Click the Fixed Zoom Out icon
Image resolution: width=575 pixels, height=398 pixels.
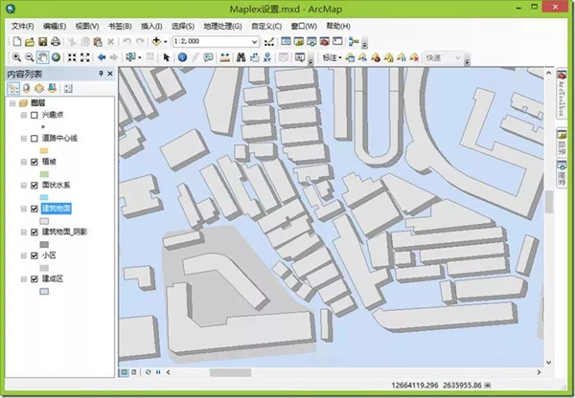point(85,57)
